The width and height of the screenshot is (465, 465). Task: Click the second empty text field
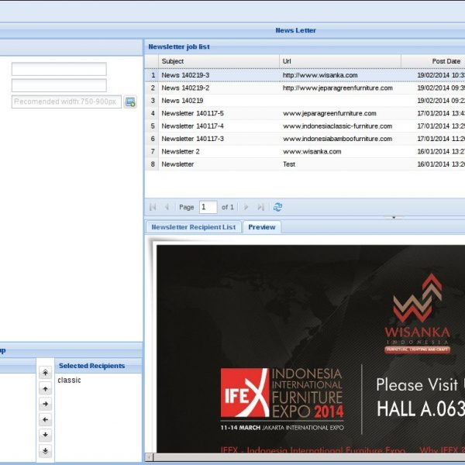[x=59, y=85]
